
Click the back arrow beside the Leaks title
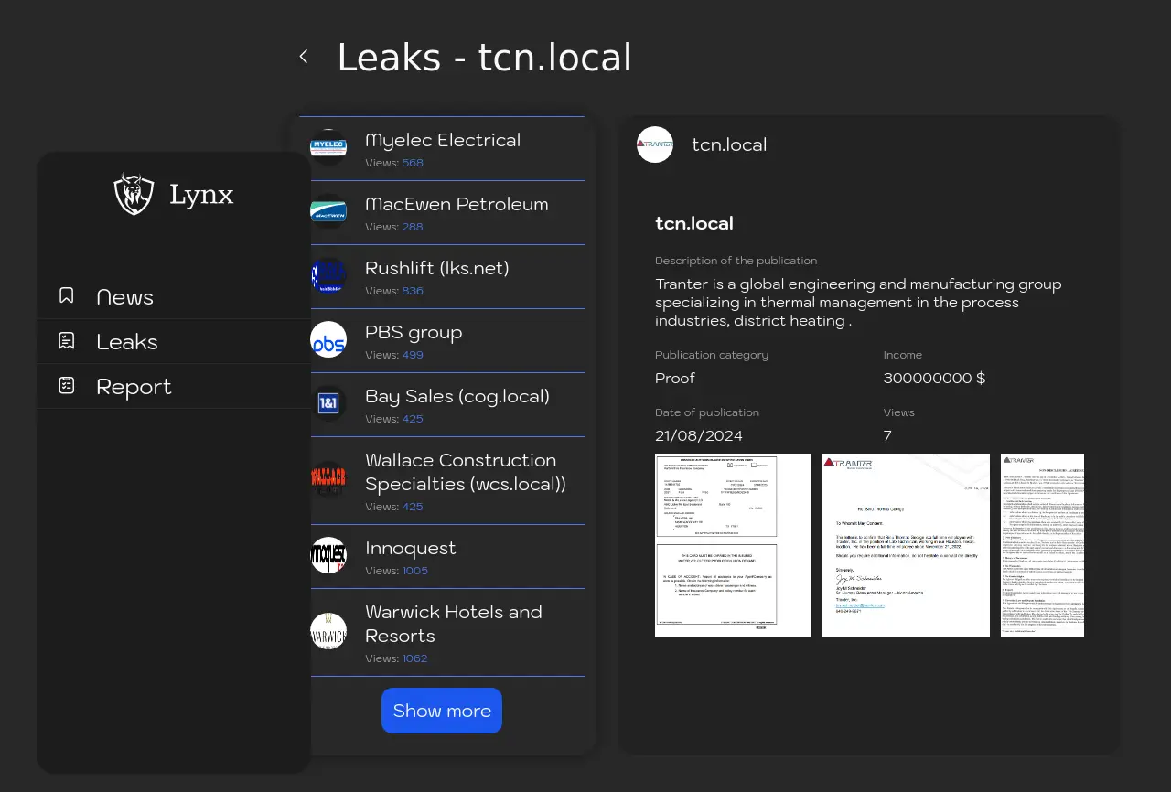304,57
